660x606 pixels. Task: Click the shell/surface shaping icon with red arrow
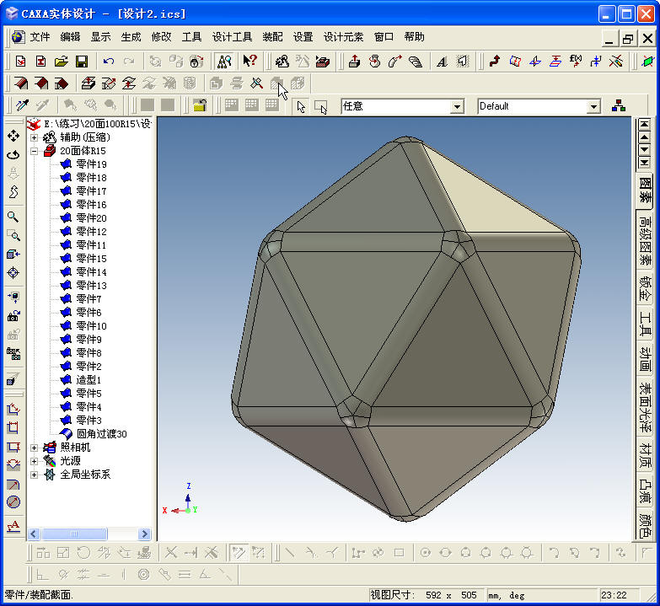88,83
